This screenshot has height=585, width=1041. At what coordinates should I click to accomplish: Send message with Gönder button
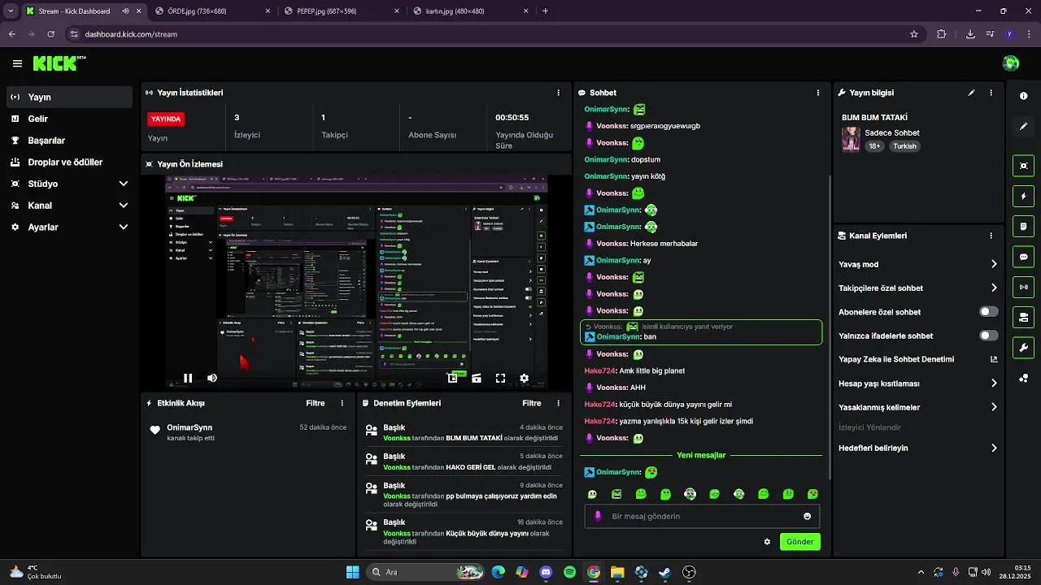[x=800, y=541]
